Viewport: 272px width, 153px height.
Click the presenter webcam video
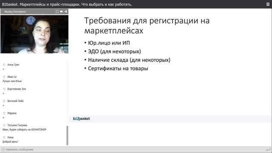tap(34, 34)
